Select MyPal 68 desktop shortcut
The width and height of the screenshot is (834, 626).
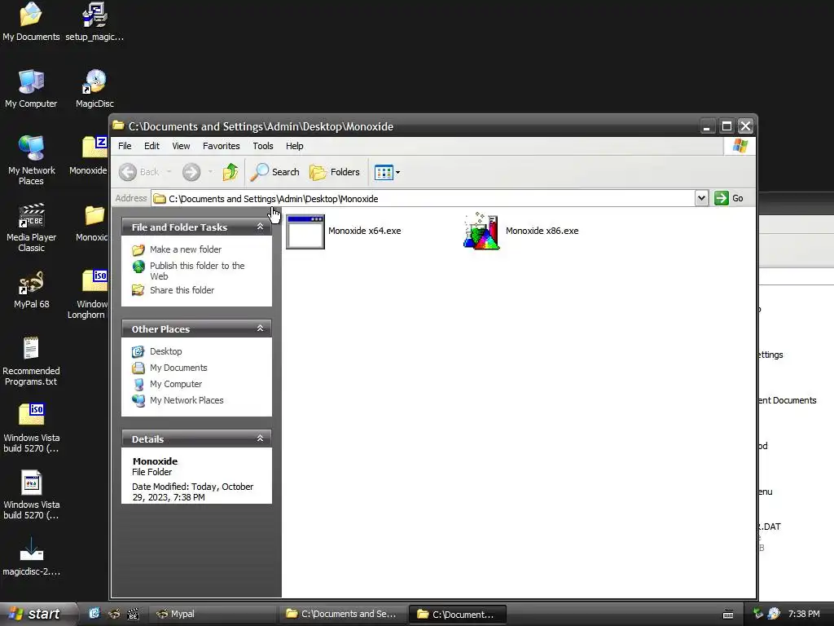click(x=32, y=289)
